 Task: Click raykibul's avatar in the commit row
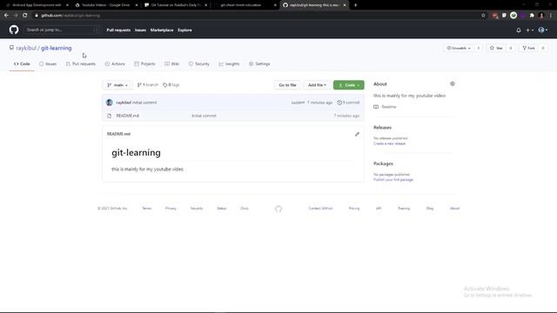[110, 103]
